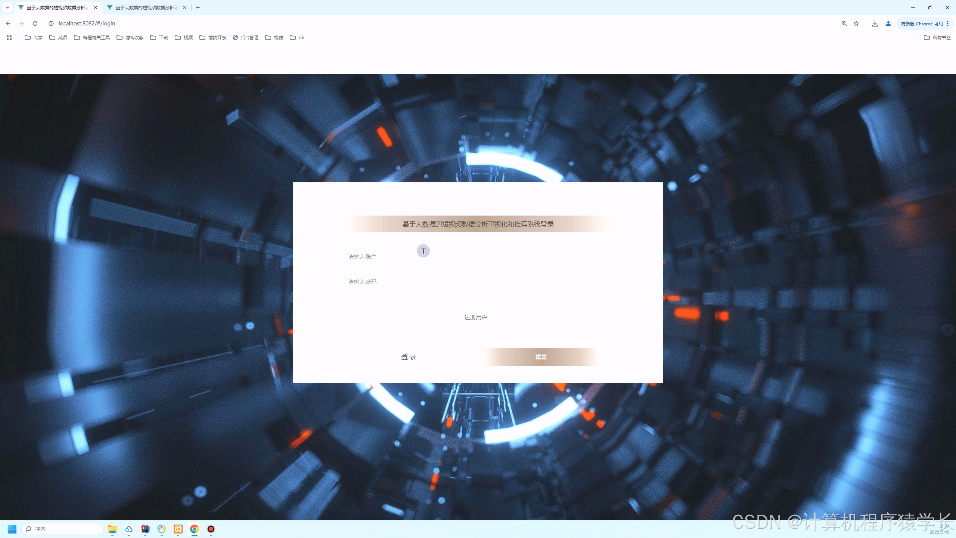Open the Chrome profile icon

tap(888, 24)
